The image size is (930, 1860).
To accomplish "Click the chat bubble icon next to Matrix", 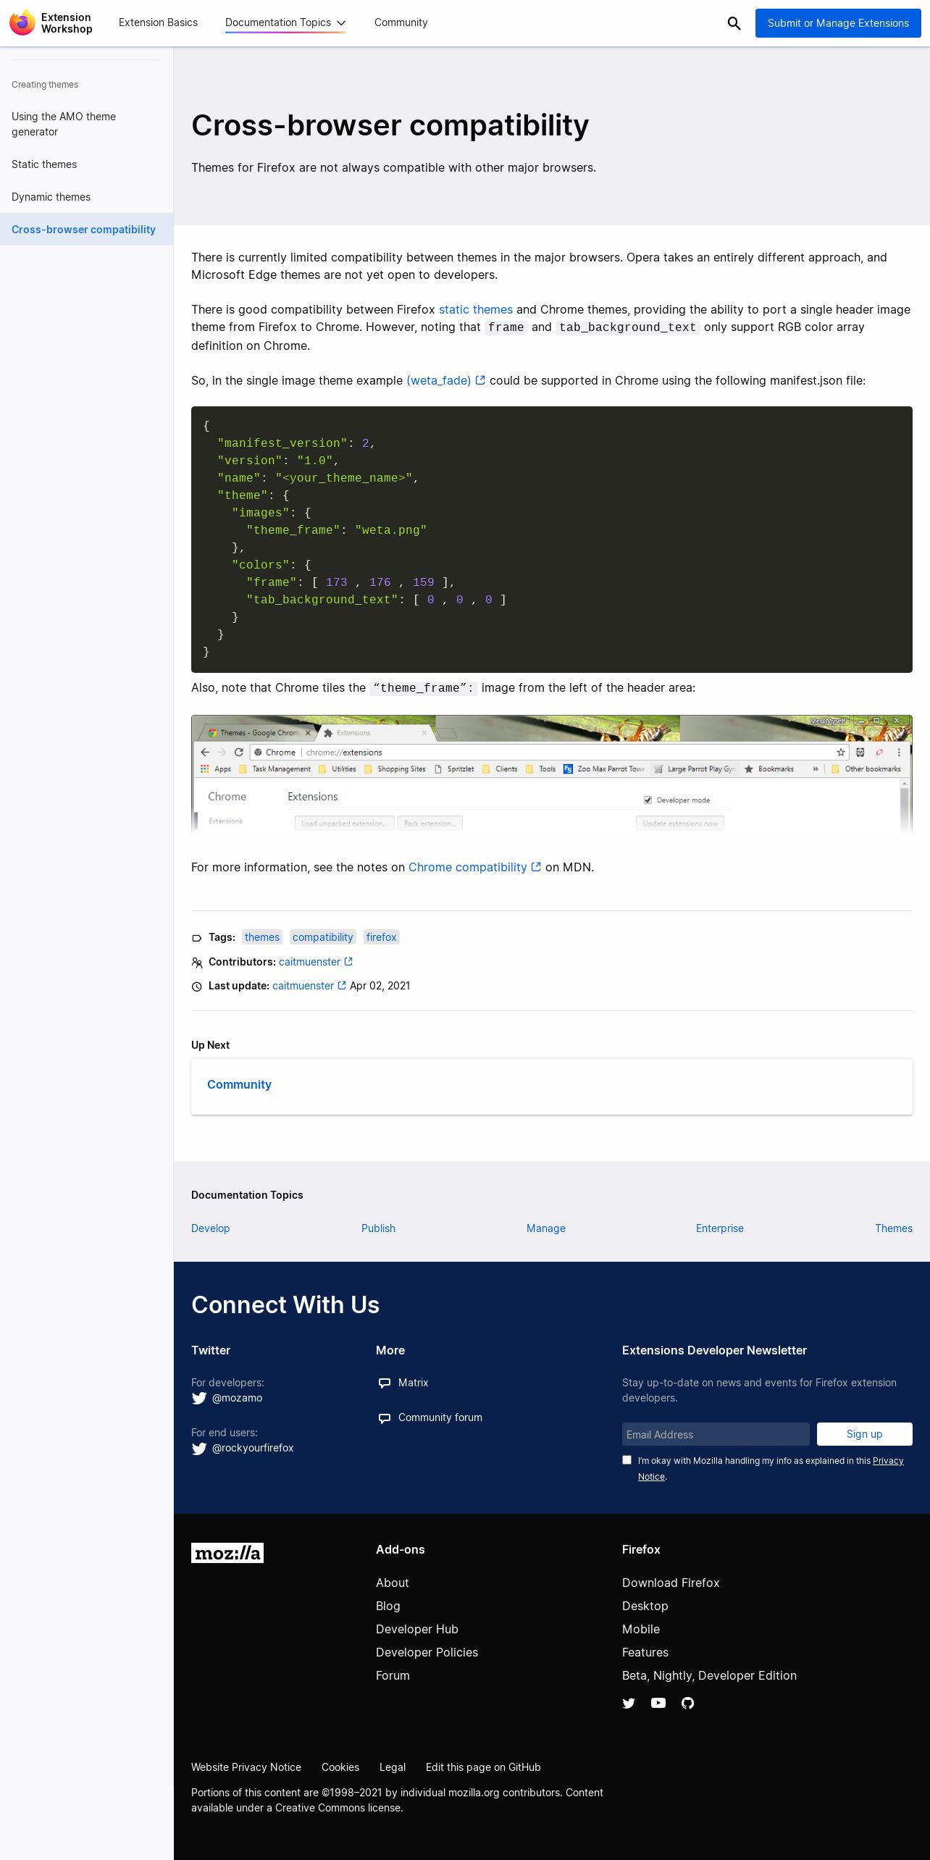I will (385, 1383).
